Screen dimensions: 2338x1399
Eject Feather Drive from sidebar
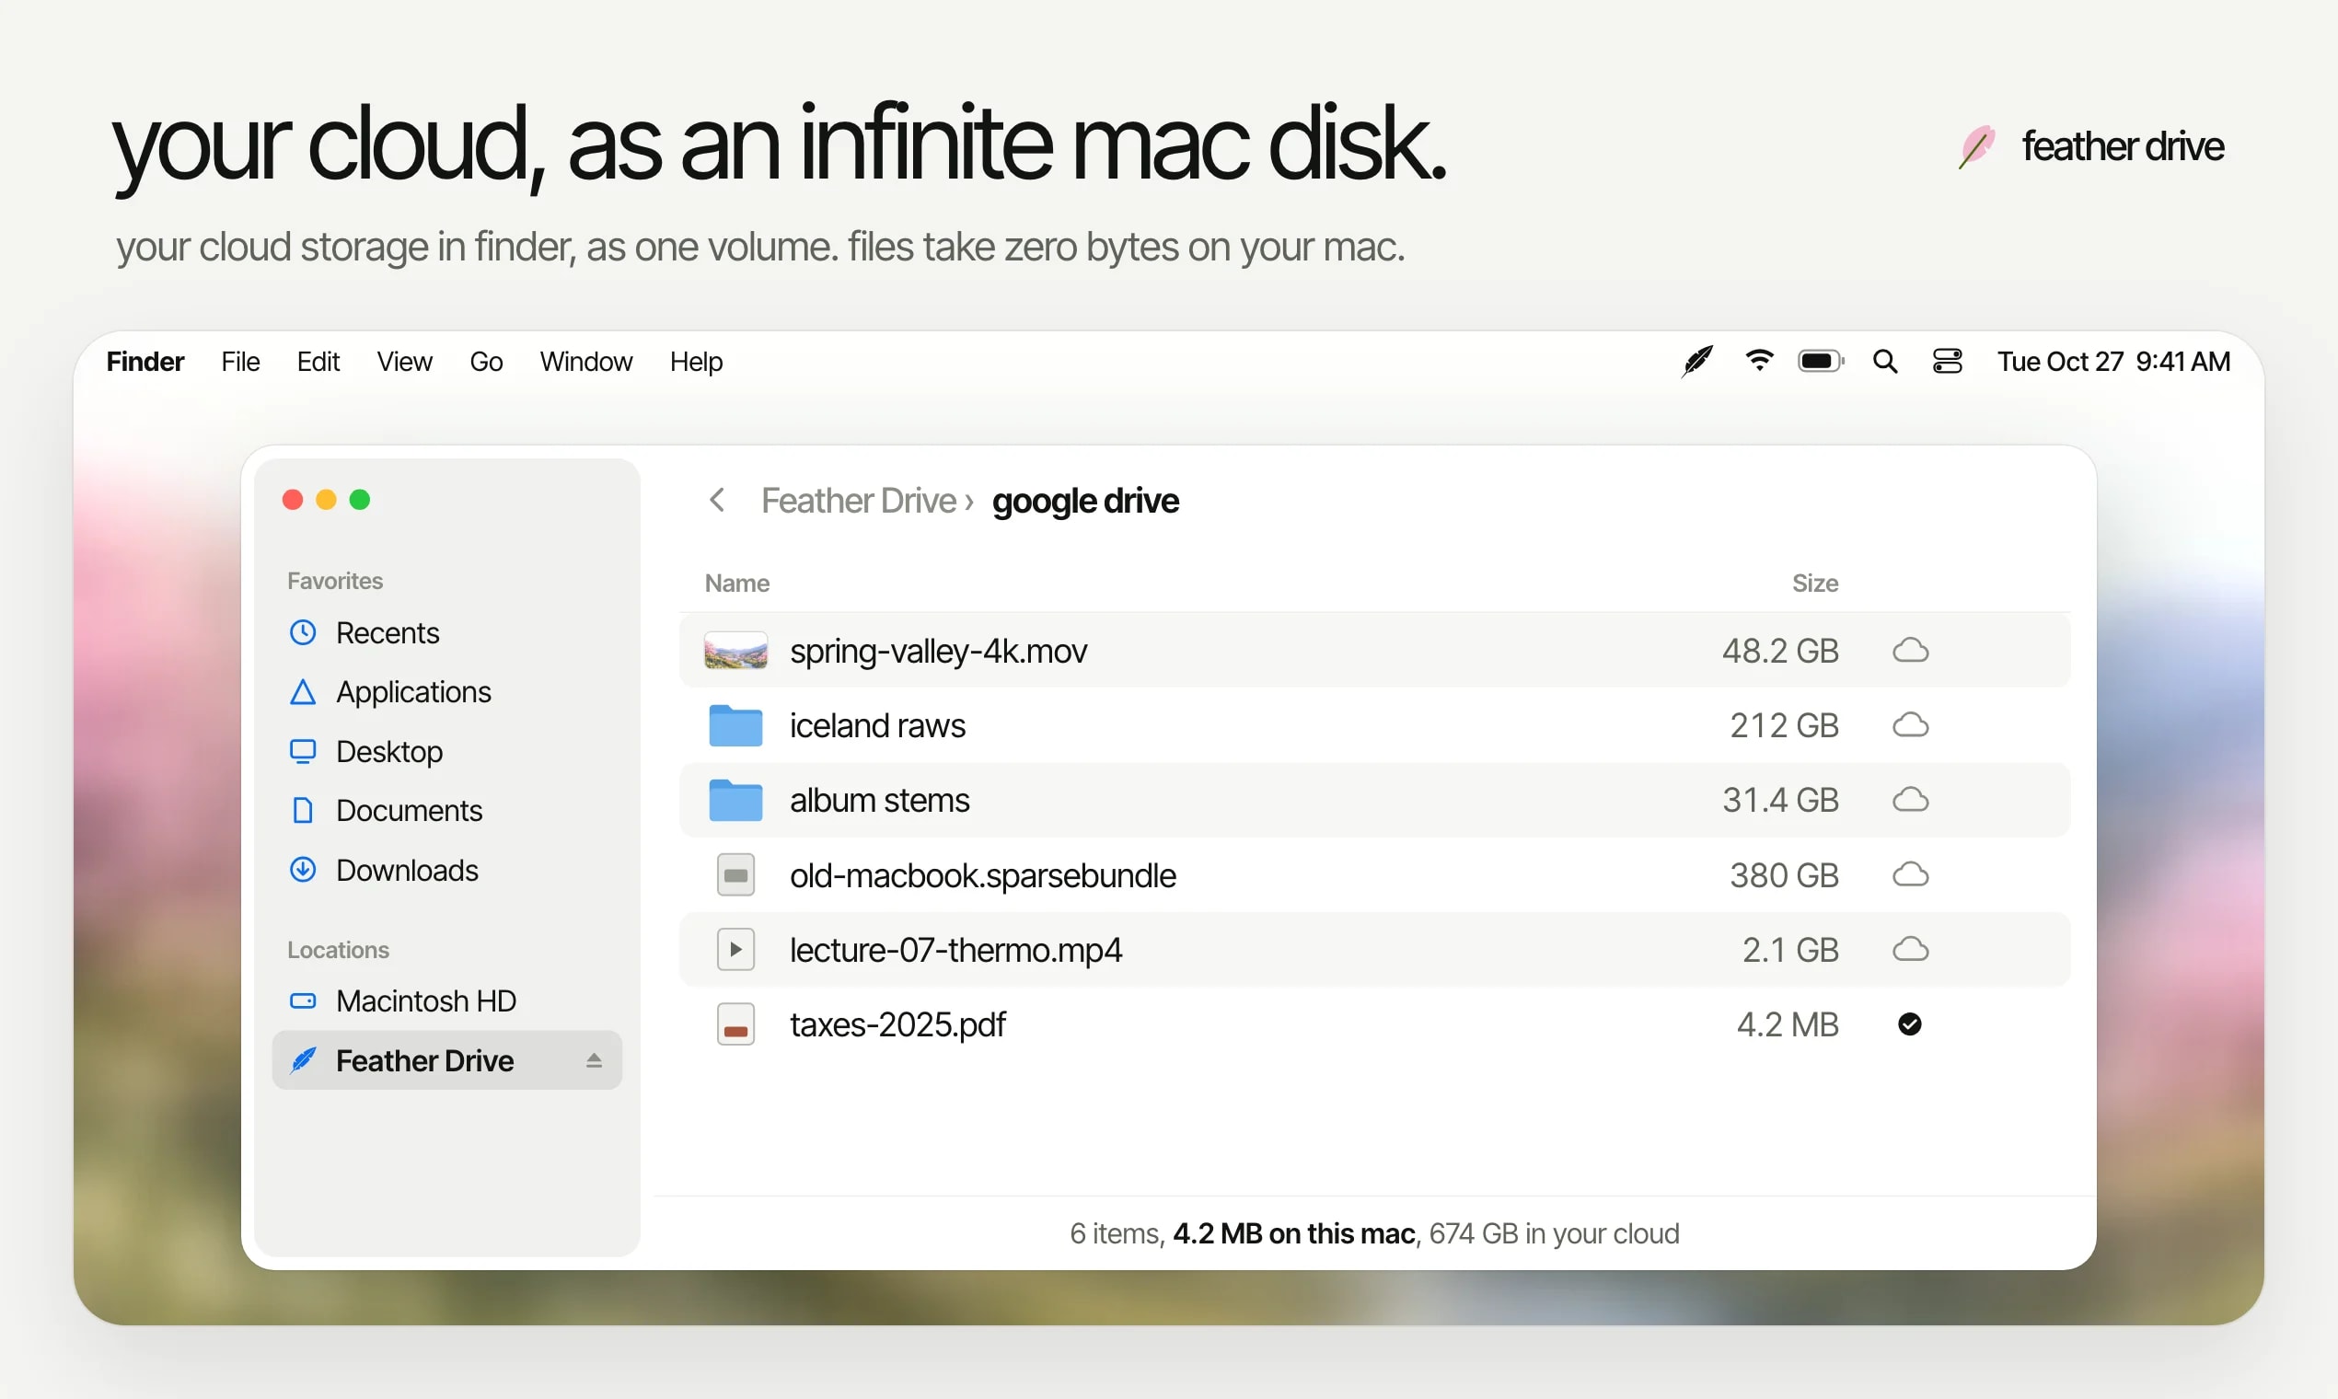(x=594, y=1060)
